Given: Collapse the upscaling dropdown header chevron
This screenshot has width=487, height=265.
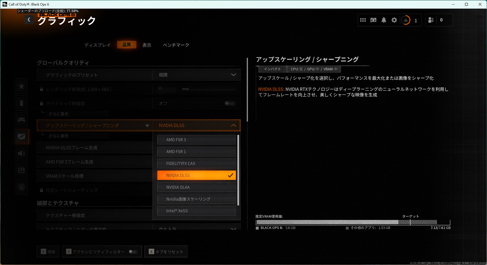Looking at the screenshot, I should coord(233,125).
